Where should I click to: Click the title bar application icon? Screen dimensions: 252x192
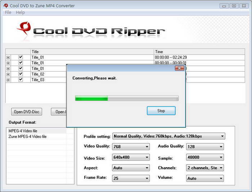click(6, 6)
